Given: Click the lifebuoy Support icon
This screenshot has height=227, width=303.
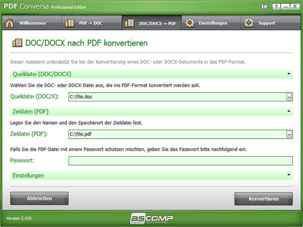Looking at the screenshot, I should click(249, 23).
